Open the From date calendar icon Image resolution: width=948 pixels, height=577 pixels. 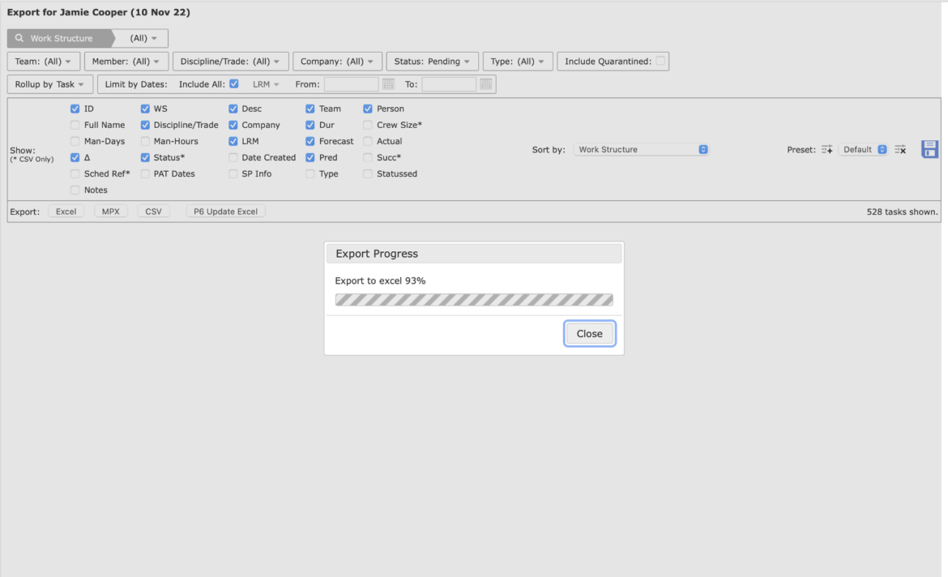pyautogui.click(x=388, y=84)
